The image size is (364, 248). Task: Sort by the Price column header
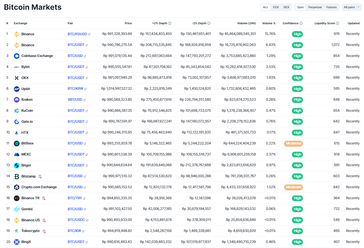click(128, 23)
